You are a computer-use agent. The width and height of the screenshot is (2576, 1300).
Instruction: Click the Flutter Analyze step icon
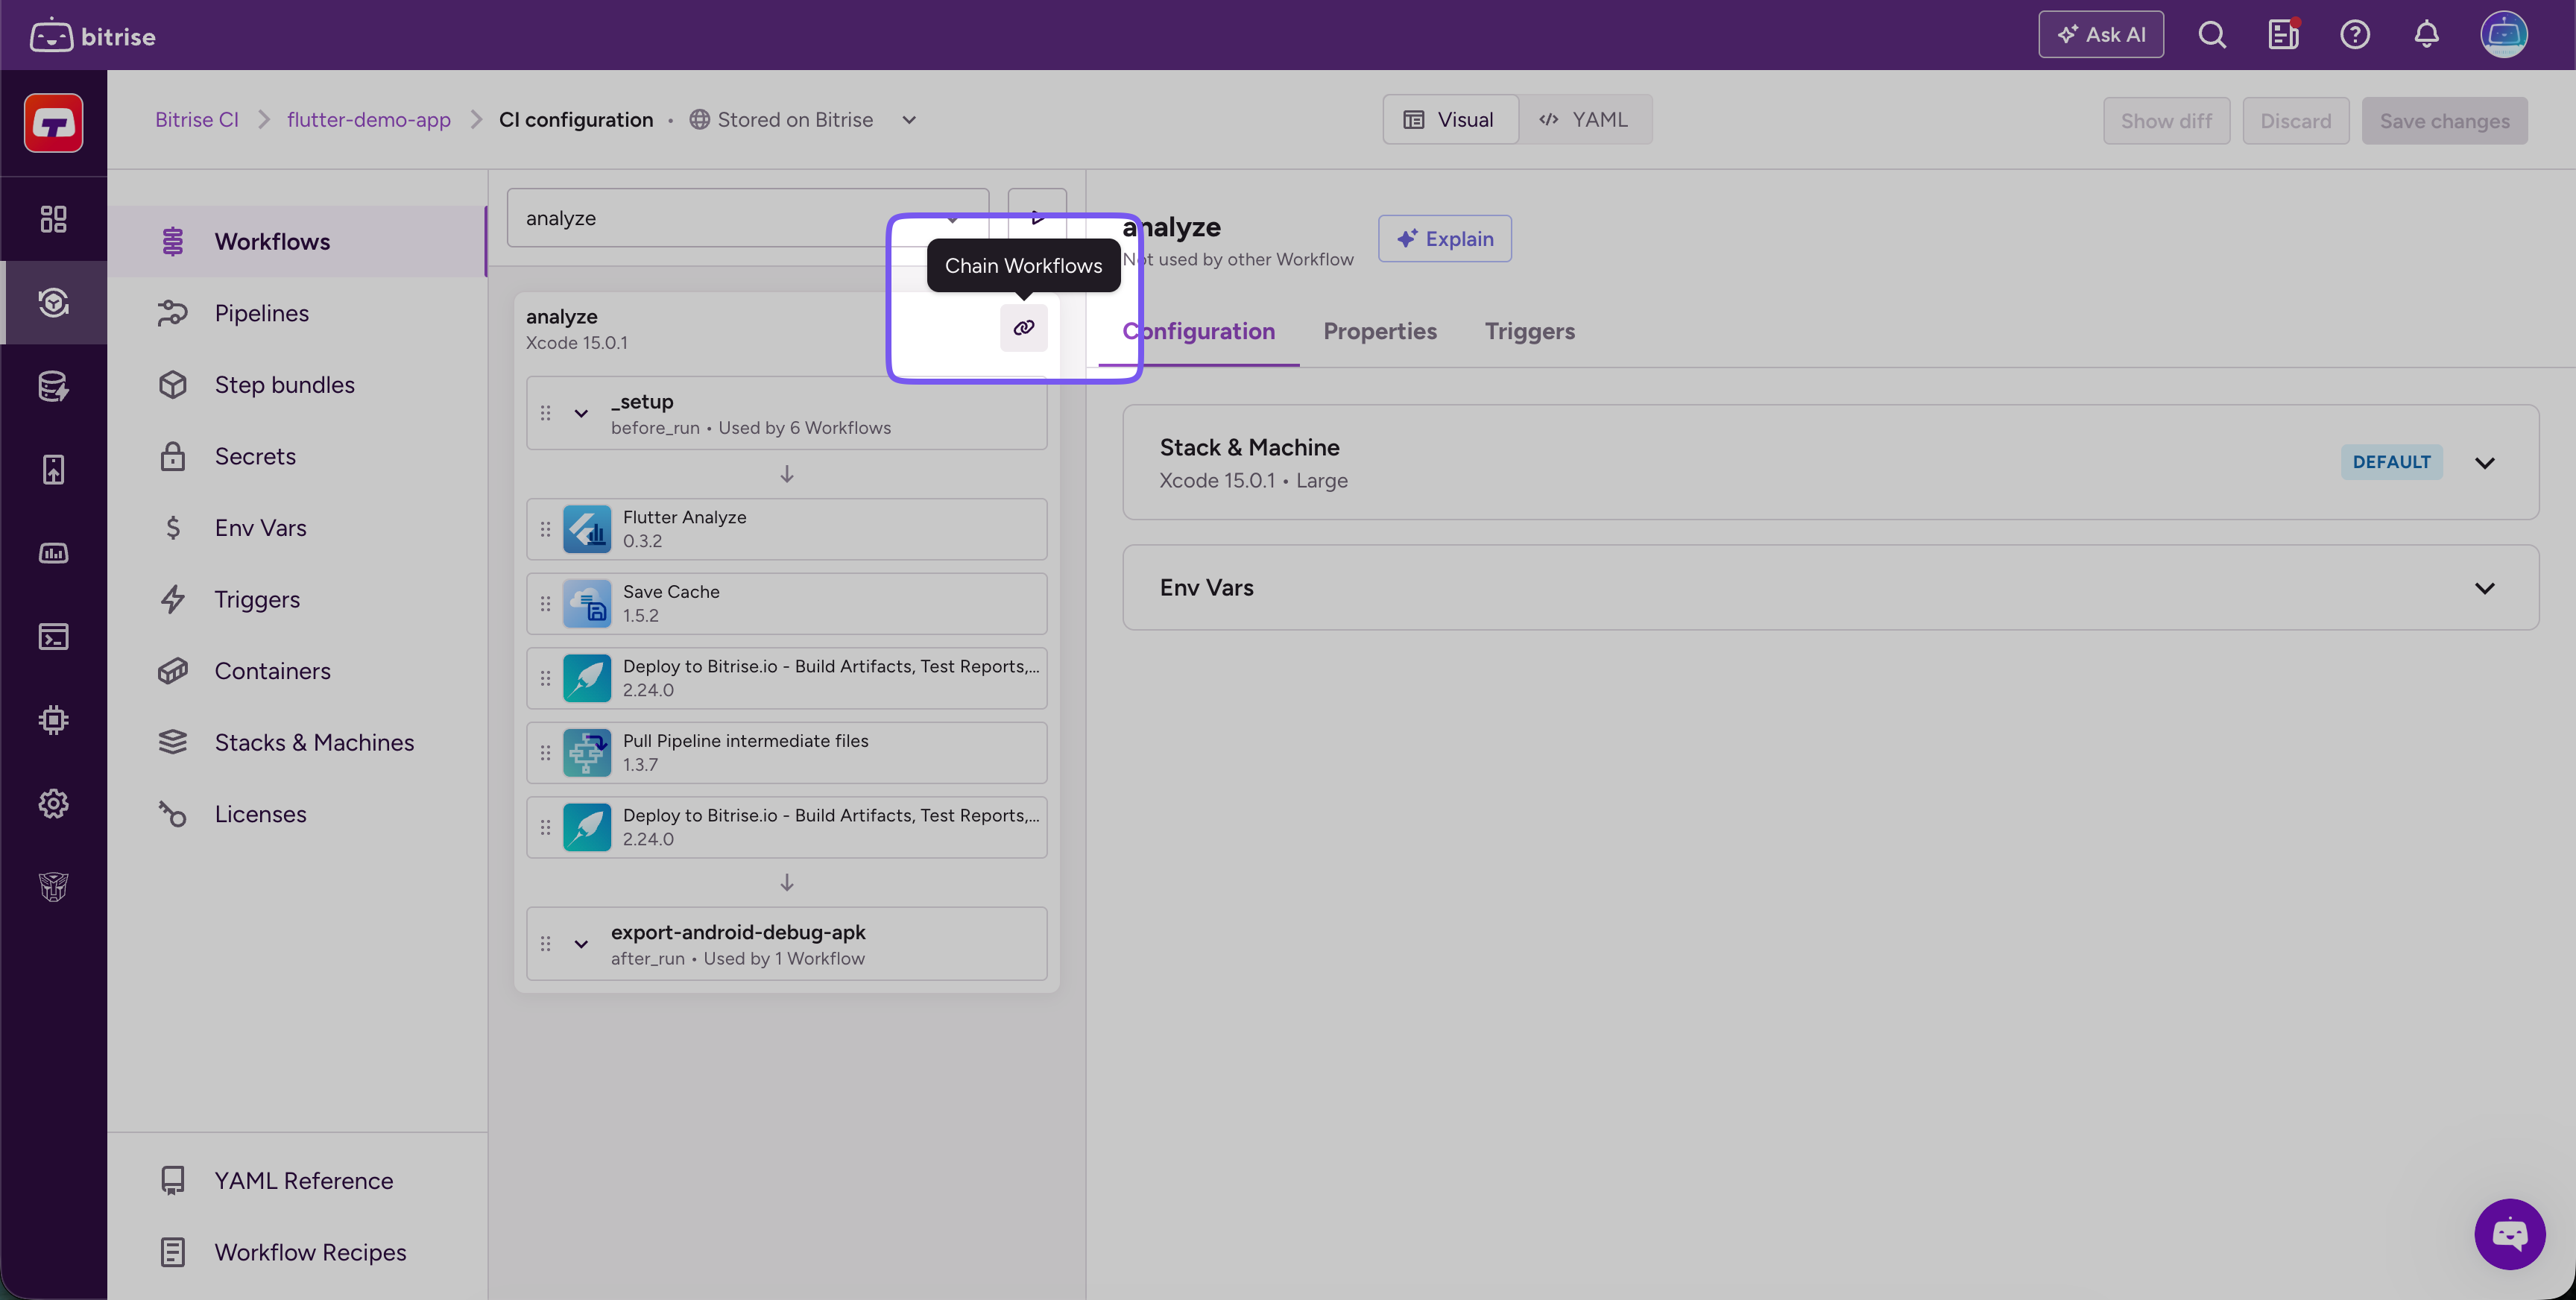[x=587, y=529]
